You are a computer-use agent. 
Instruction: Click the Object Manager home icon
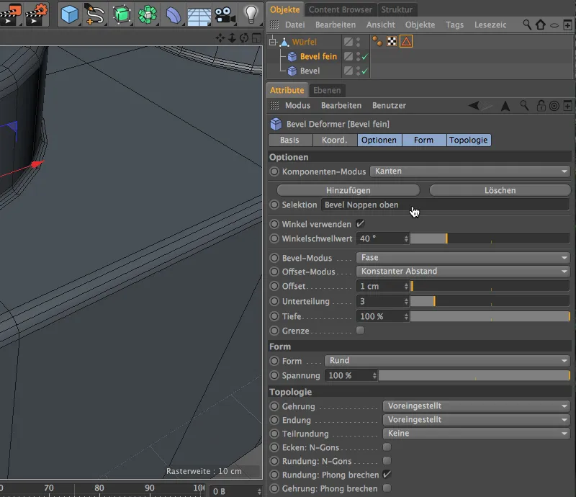(541, 24)
